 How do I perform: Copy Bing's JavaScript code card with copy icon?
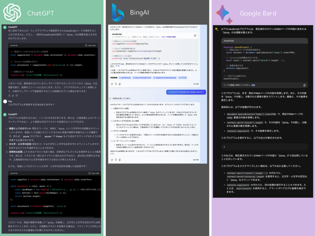195,35
